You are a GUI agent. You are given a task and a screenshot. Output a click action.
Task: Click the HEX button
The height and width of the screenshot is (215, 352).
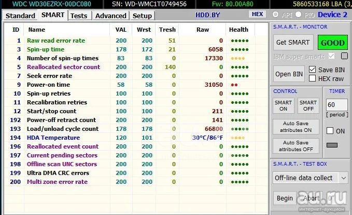257,14
